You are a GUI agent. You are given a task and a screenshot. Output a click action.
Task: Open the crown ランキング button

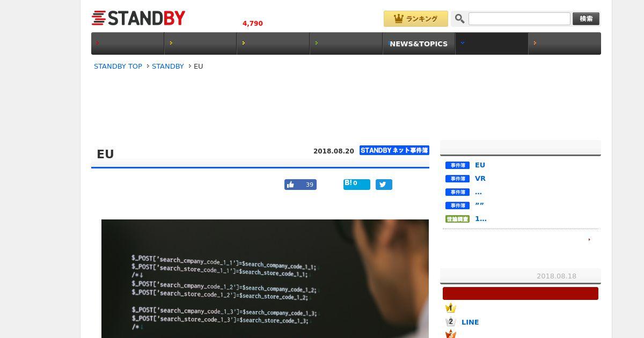click(416, 19)
